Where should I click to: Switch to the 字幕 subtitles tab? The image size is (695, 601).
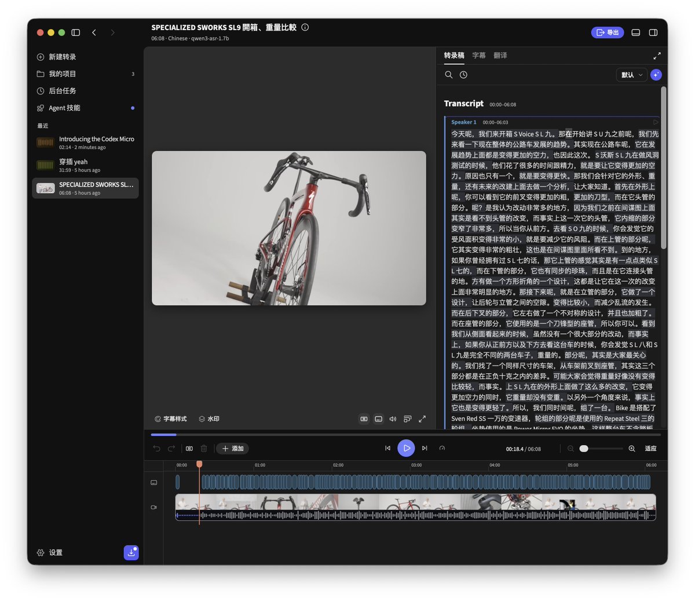[x=479, y=56]
